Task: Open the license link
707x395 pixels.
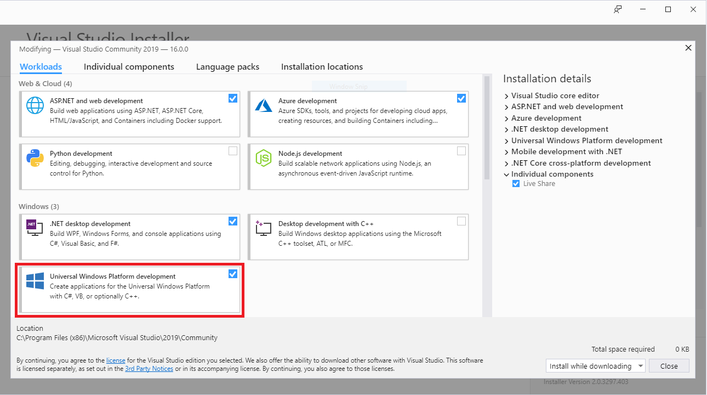Action: pyautogui.click(x=116, y=360)
